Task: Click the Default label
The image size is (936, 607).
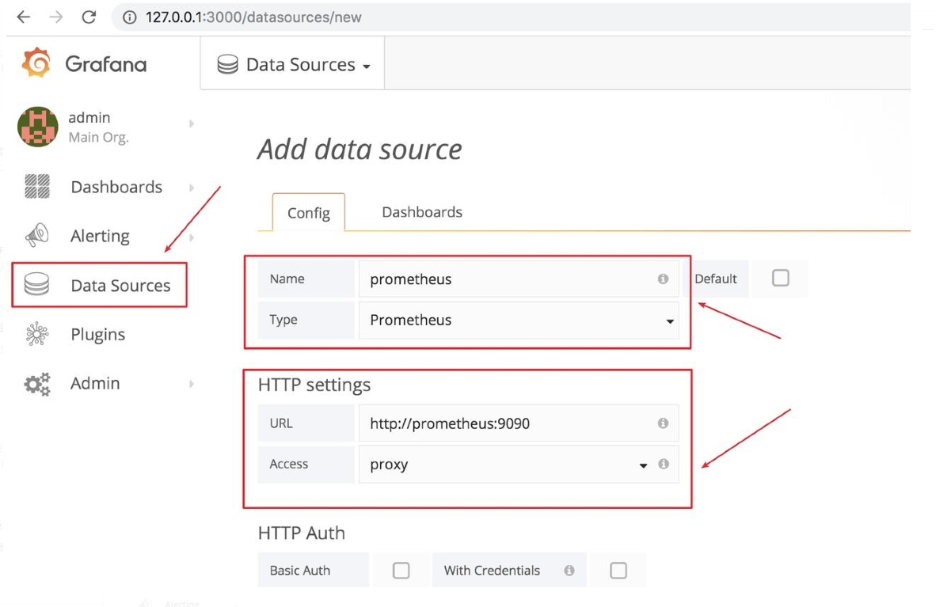Action: pyautogui.click(x=715, y=279)
